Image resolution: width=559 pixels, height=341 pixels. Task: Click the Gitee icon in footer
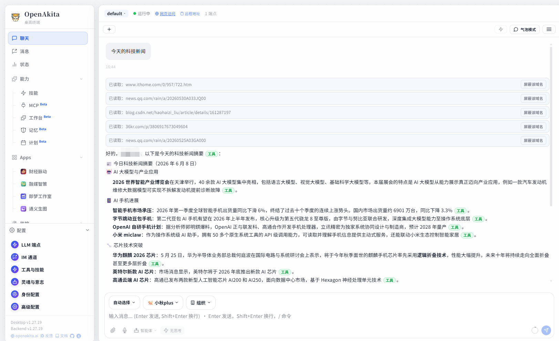pos(79,336)
